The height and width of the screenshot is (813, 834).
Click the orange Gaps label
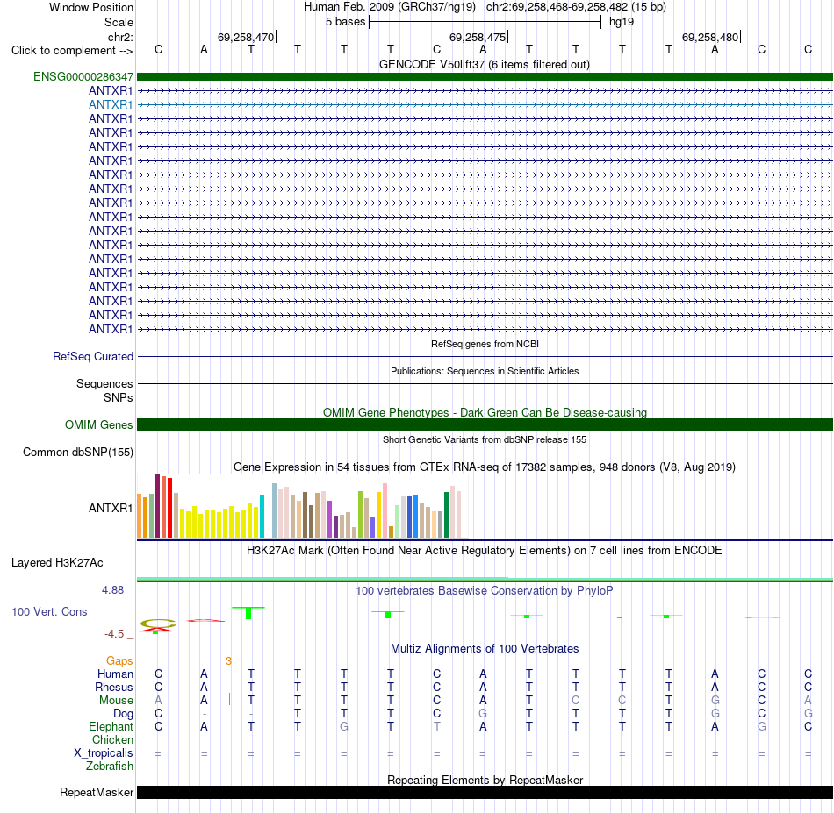(x=119, y=660)
